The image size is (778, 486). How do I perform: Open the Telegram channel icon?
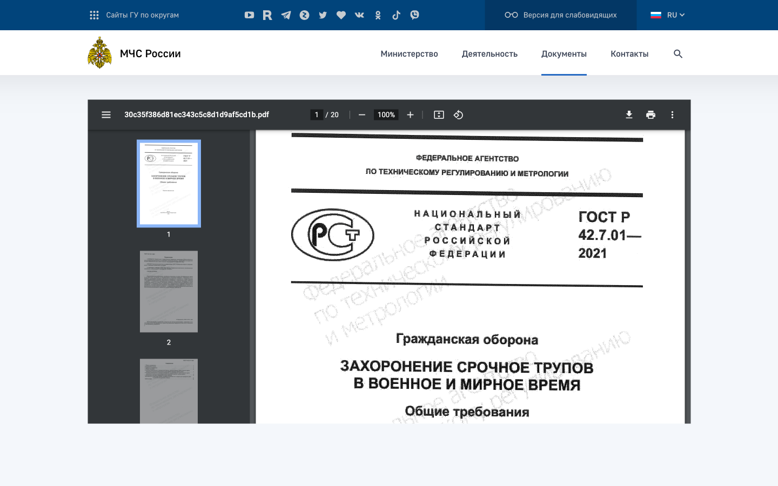point(286,15)
